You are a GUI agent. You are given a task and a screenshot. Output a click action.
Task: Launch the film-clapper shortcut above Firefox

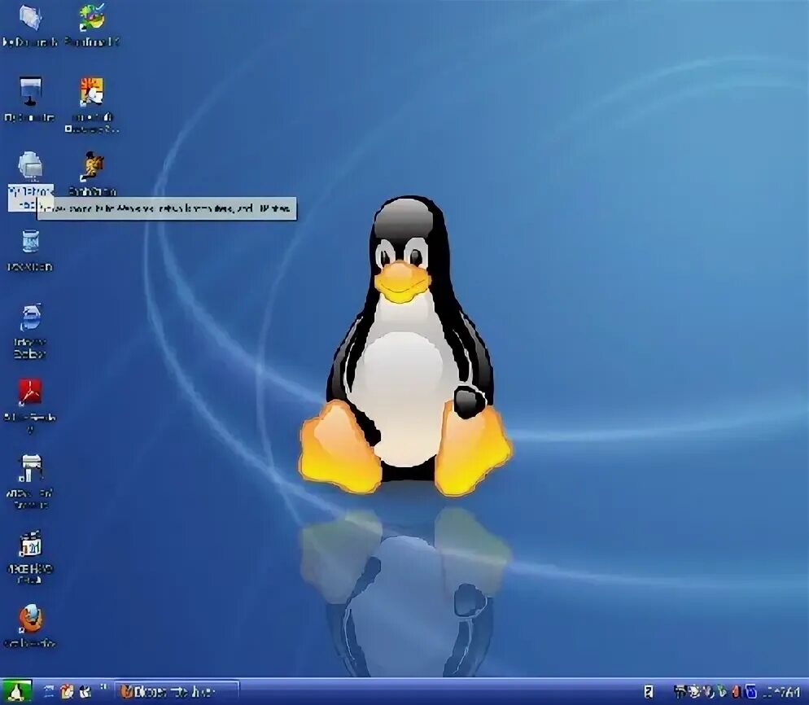point(30,543)
